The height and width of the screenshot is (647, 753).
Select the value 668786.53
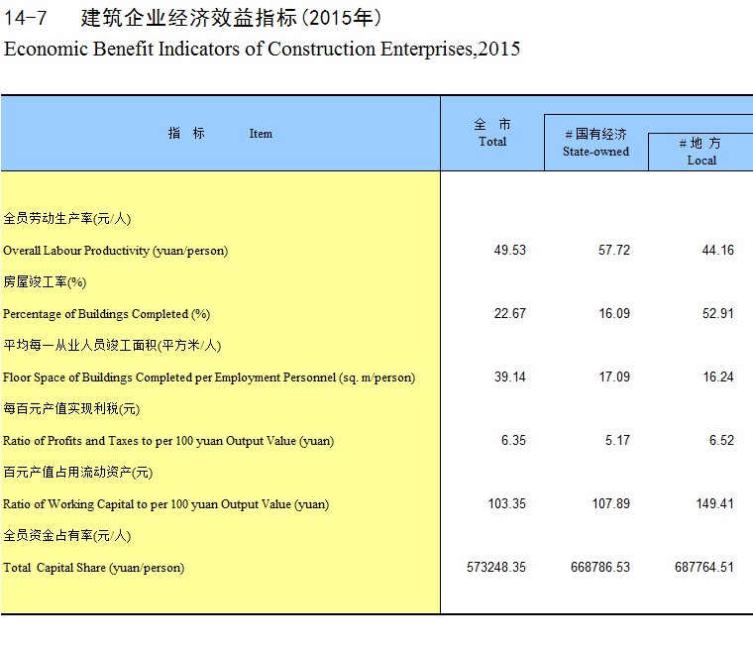600,568
